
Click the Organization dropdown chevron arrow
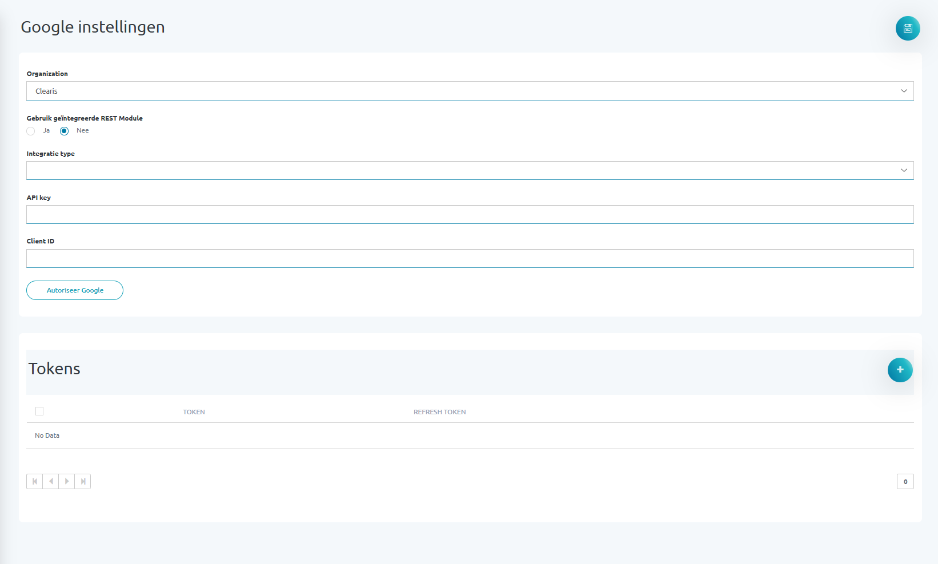point(904,91)
